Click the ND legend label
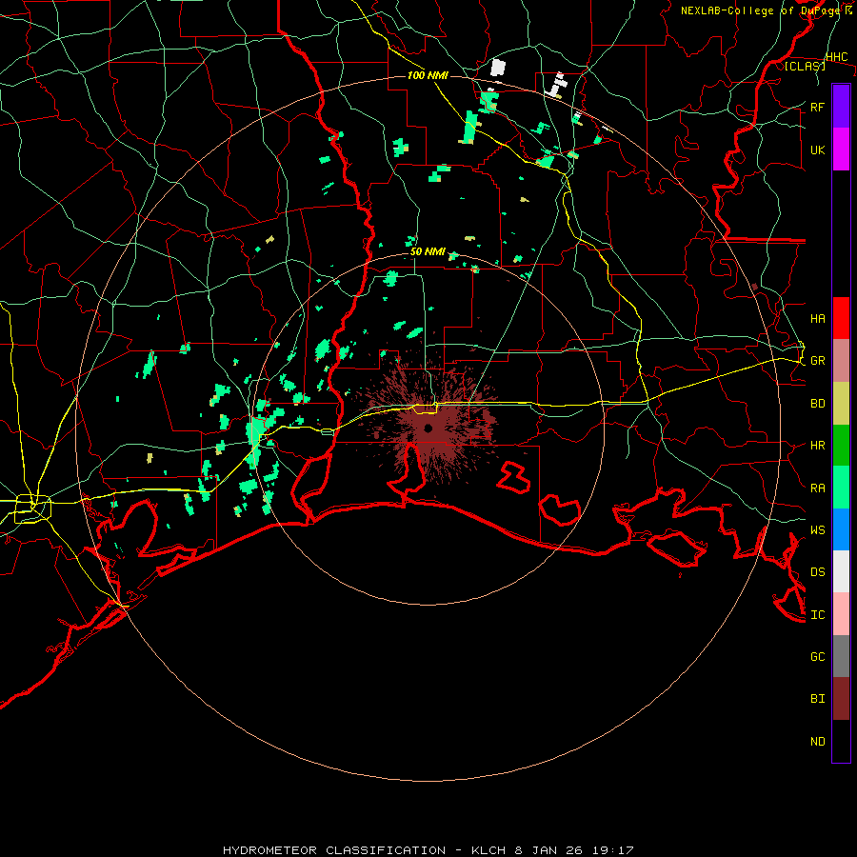Image resolution: width=857 pixels, height=857 pixels. click(817, 742)
